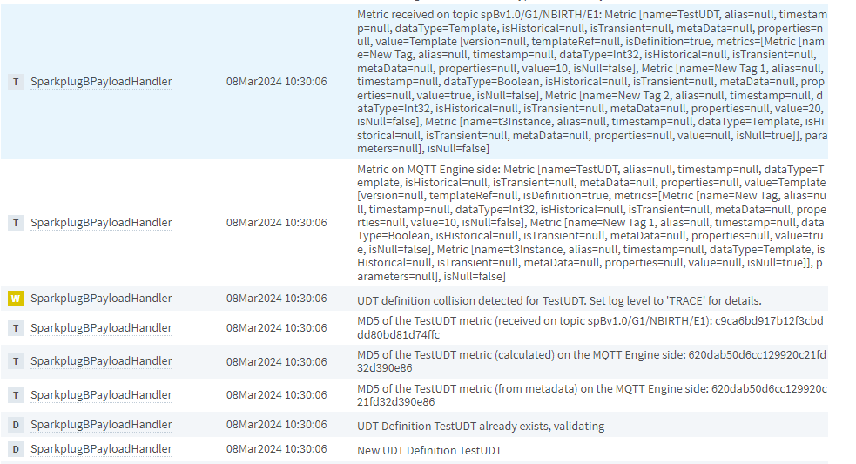Click the timestamp of the UDT collision warning row
The height and width of the screenshot is (464, 856).
(277, 299)
